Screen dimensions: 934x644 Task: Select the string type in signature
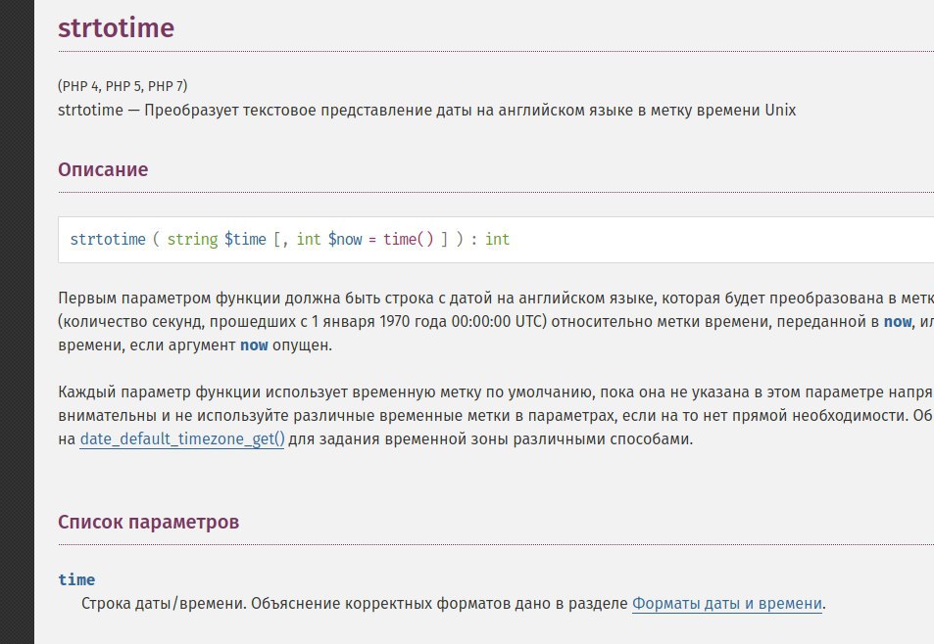tap(192, 239)
